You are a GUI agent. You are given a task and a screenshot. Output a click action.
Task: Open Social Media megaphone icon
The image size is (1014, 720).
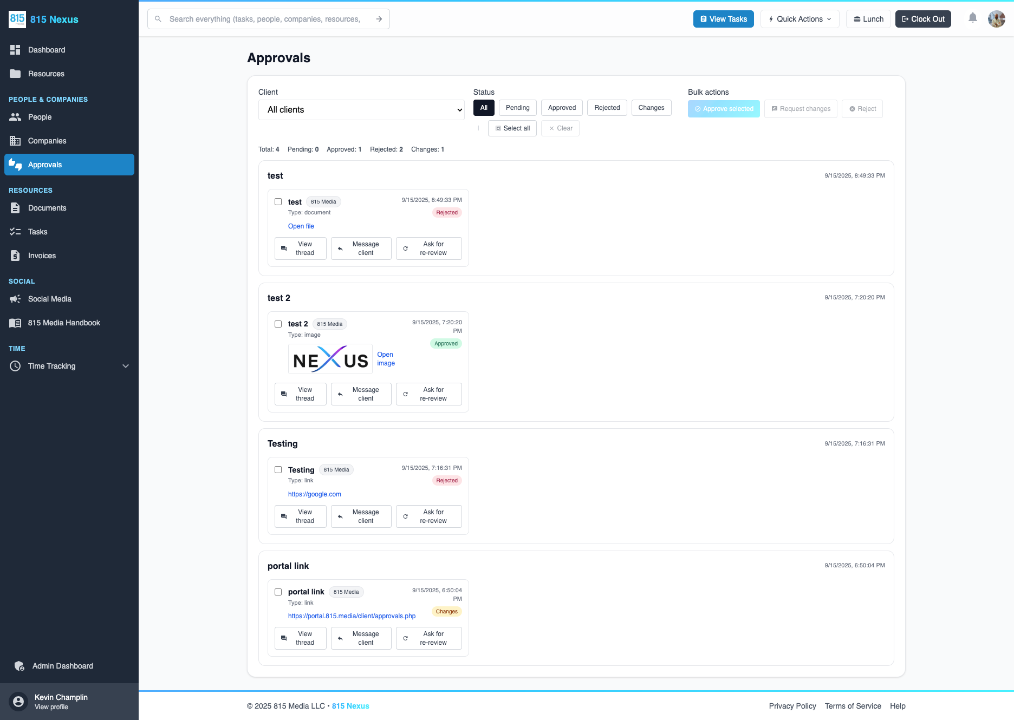[15, 299]
